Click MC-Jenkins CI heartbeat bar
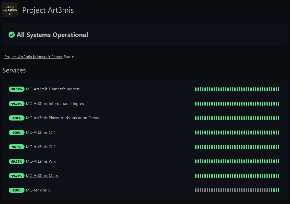The height and width of the screenshot is (204, 290). [x=237, y=190]
